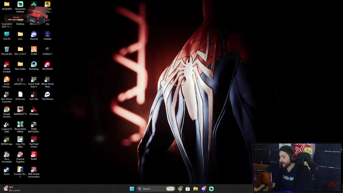Launch Red Dead Online shortcut
The image size is (343, 193).
[34, 142]
